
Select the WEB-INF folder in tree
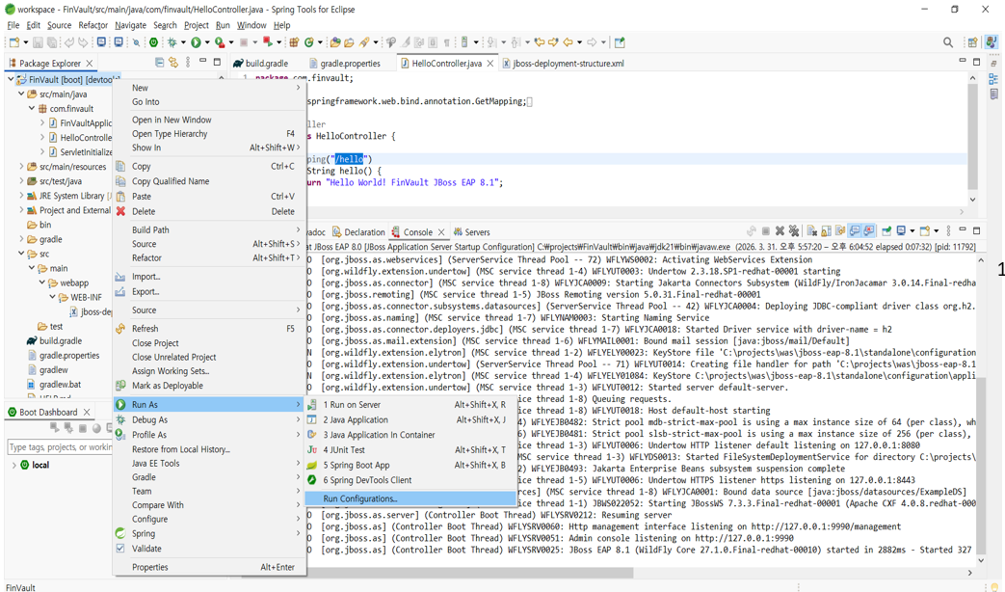[x=80, y=297]
